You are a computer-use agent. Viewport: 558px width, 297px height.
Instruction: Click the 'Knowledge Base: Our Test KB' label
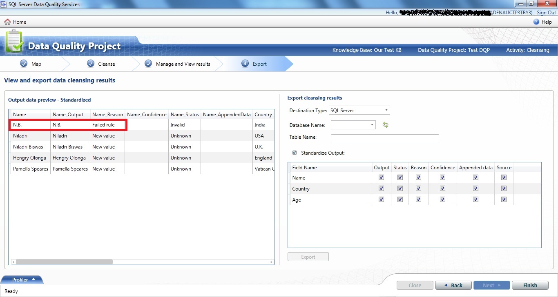click(367, 50)
